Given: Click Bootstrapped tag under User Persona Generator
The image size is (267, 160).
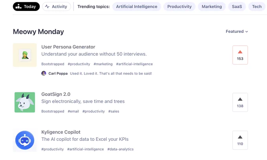Looking at the screenshot, I should pyautogui.click(x=53, y=64).
